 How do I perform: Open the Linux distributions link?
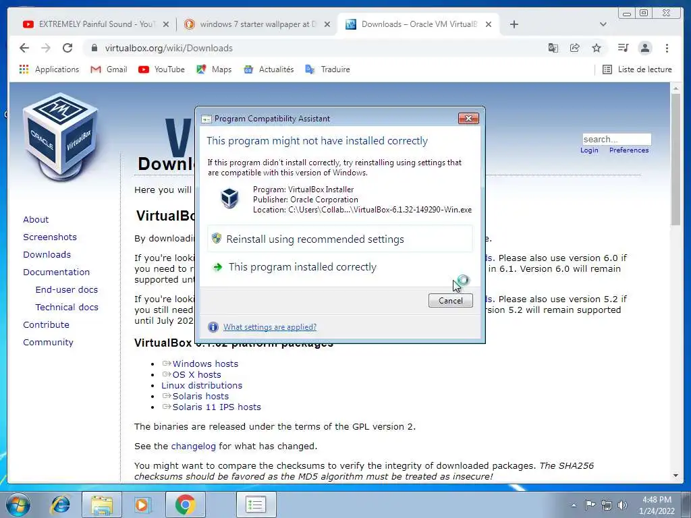(x=201, y=385)
